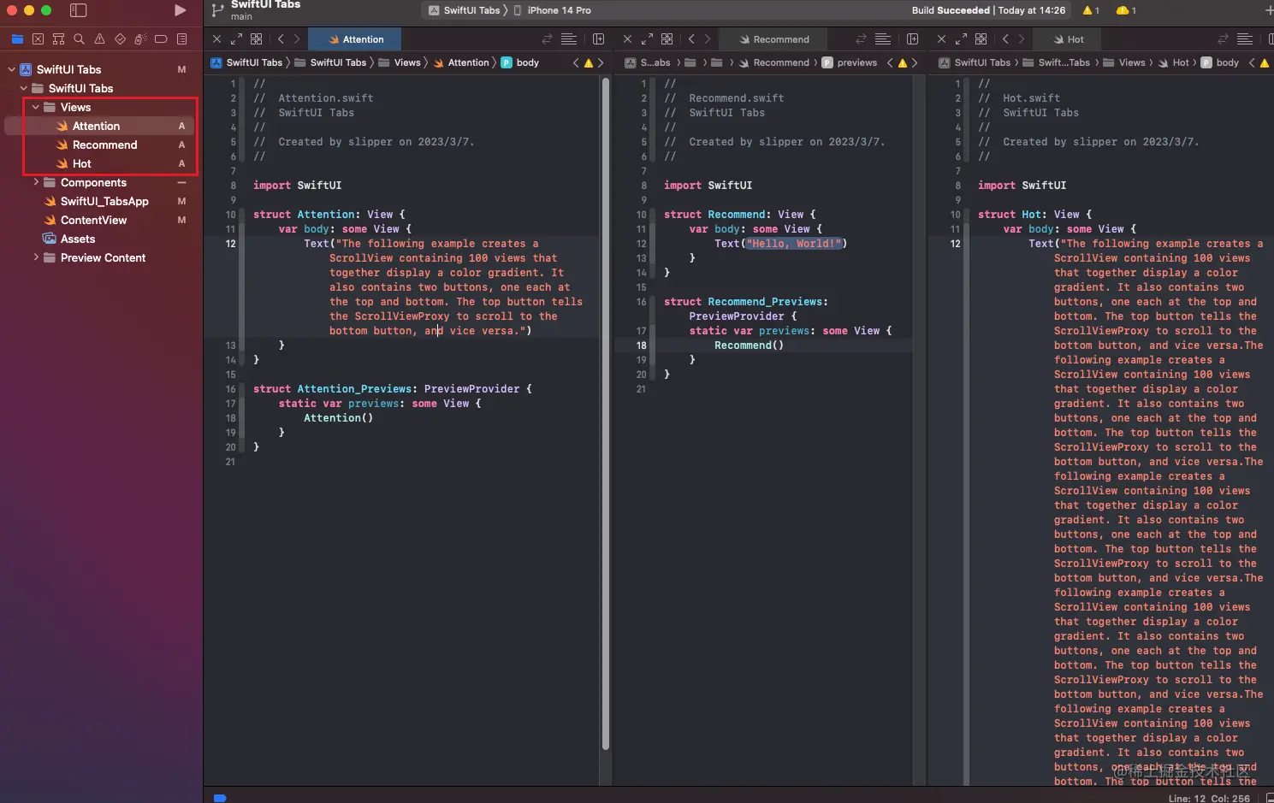Place cursor on Recommend() in Recommend editor

point(749,345)
